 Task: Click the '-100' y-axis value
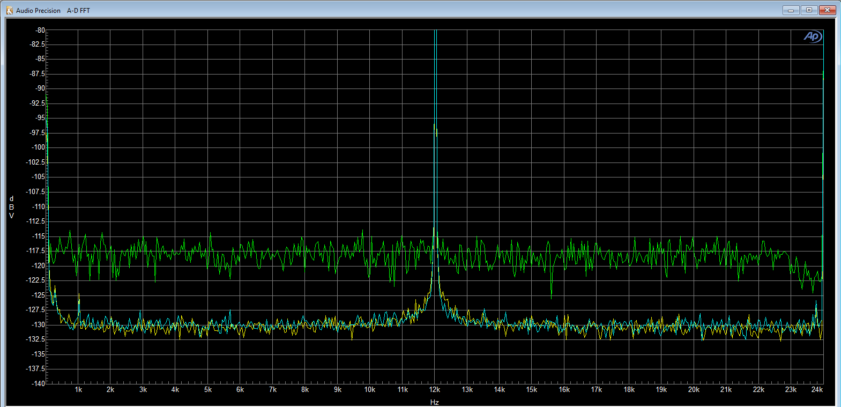(x=39, y=147)
